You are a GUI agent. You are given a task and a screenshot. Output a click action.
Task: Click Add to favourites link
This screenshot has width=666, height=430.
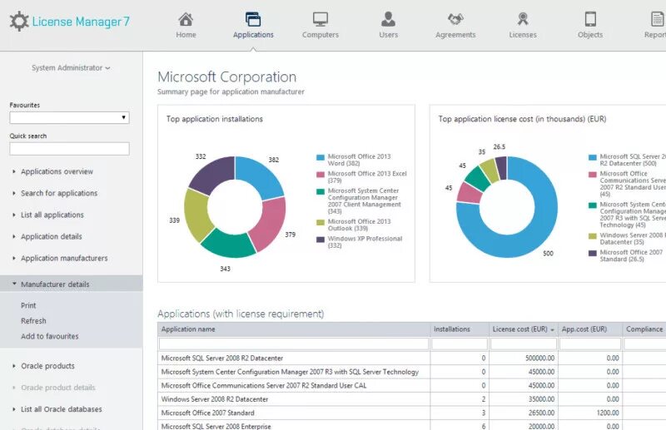tap(50, 336)
